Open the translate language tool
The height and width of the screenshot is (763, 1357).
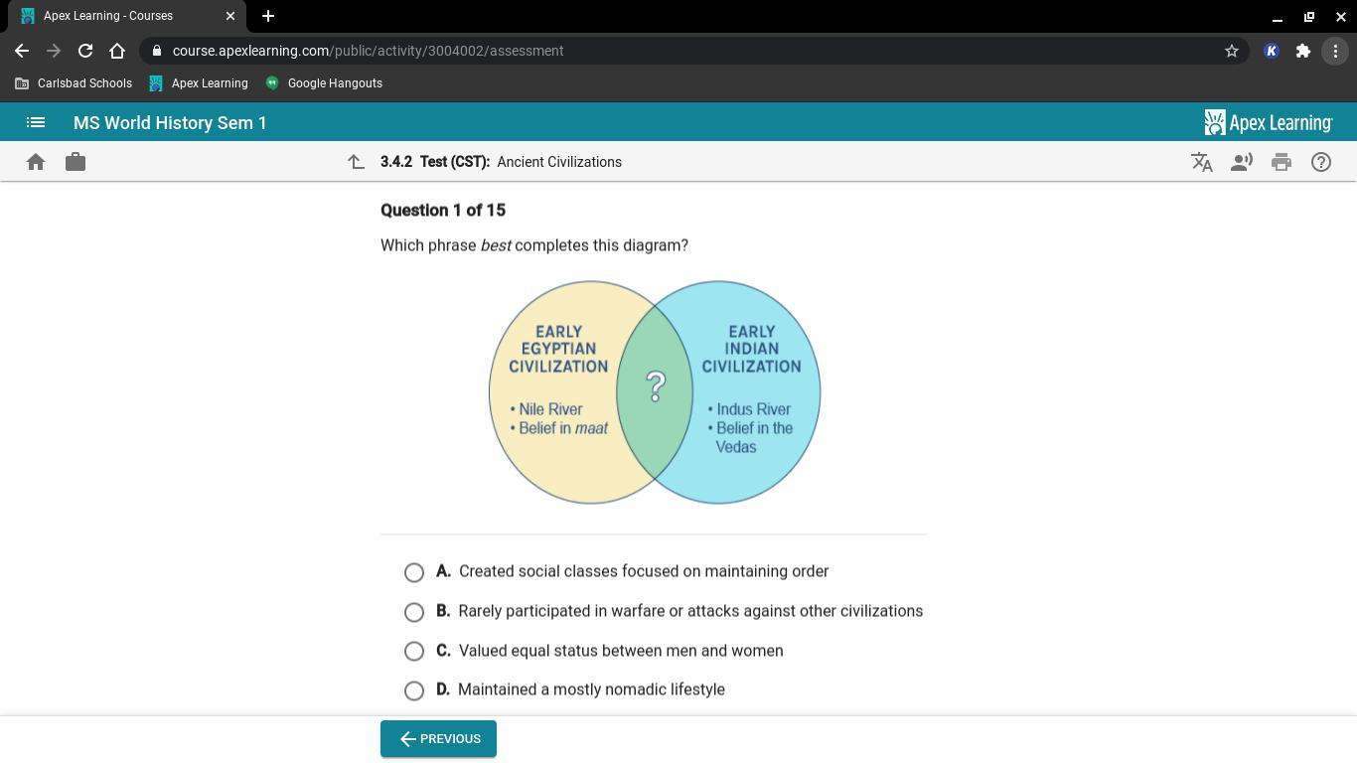click(1202, 162)
